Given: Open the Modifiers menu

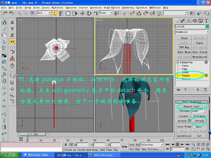Looking at the screenshot, I should coord(57,8).
